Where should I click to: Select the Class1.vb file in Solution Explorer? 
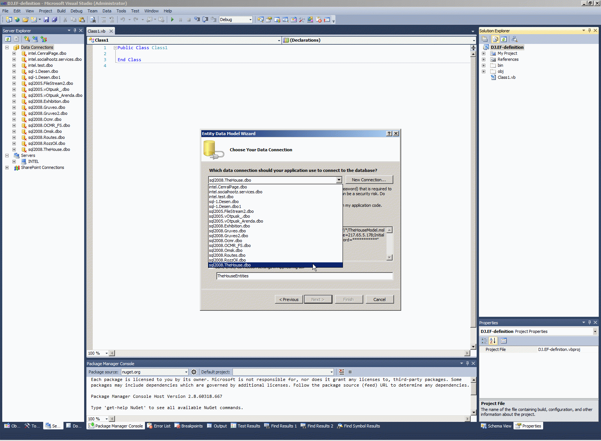506,77
